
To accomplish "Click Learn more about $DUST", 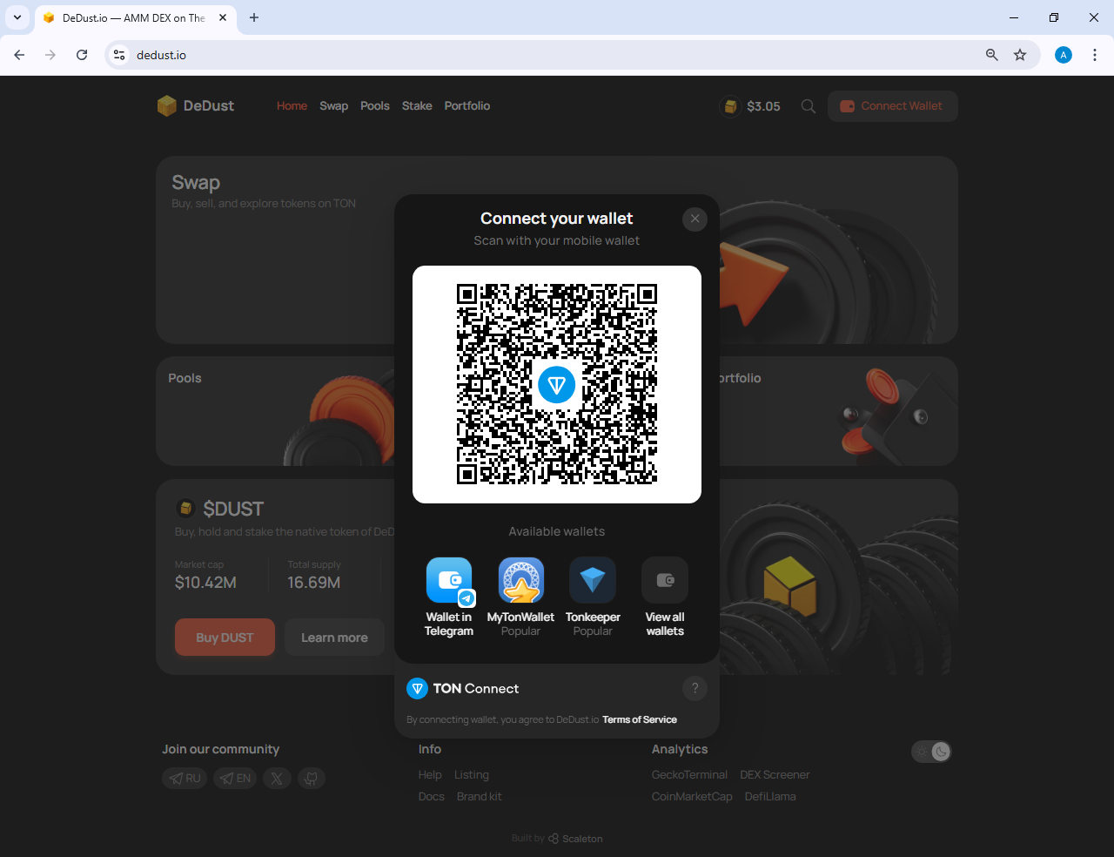I will [334, 638].
